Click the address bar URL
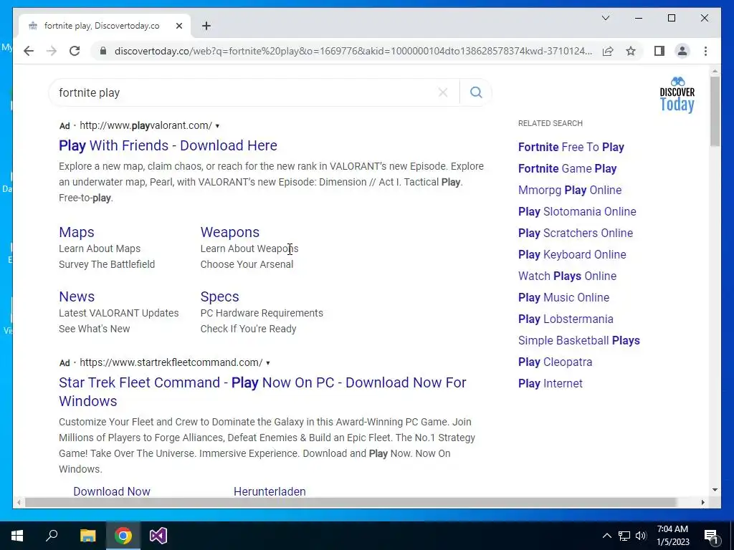 [x=353, y=51]
